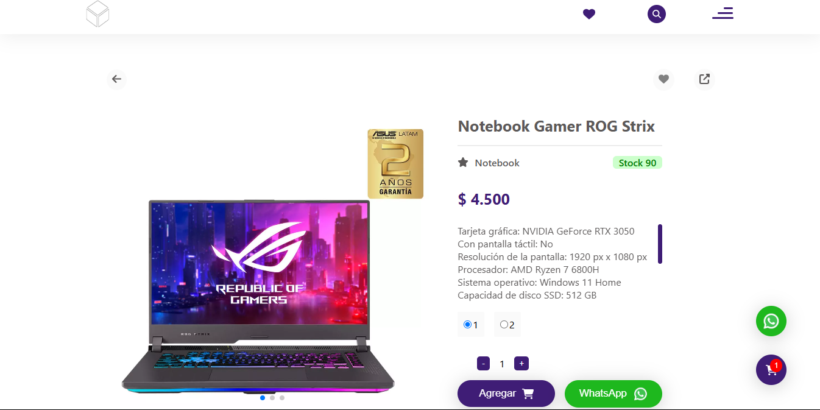Viewport: 820px width, 410px height.
Task: Click Agregar to add to cart
Action: tap(506, 394)
